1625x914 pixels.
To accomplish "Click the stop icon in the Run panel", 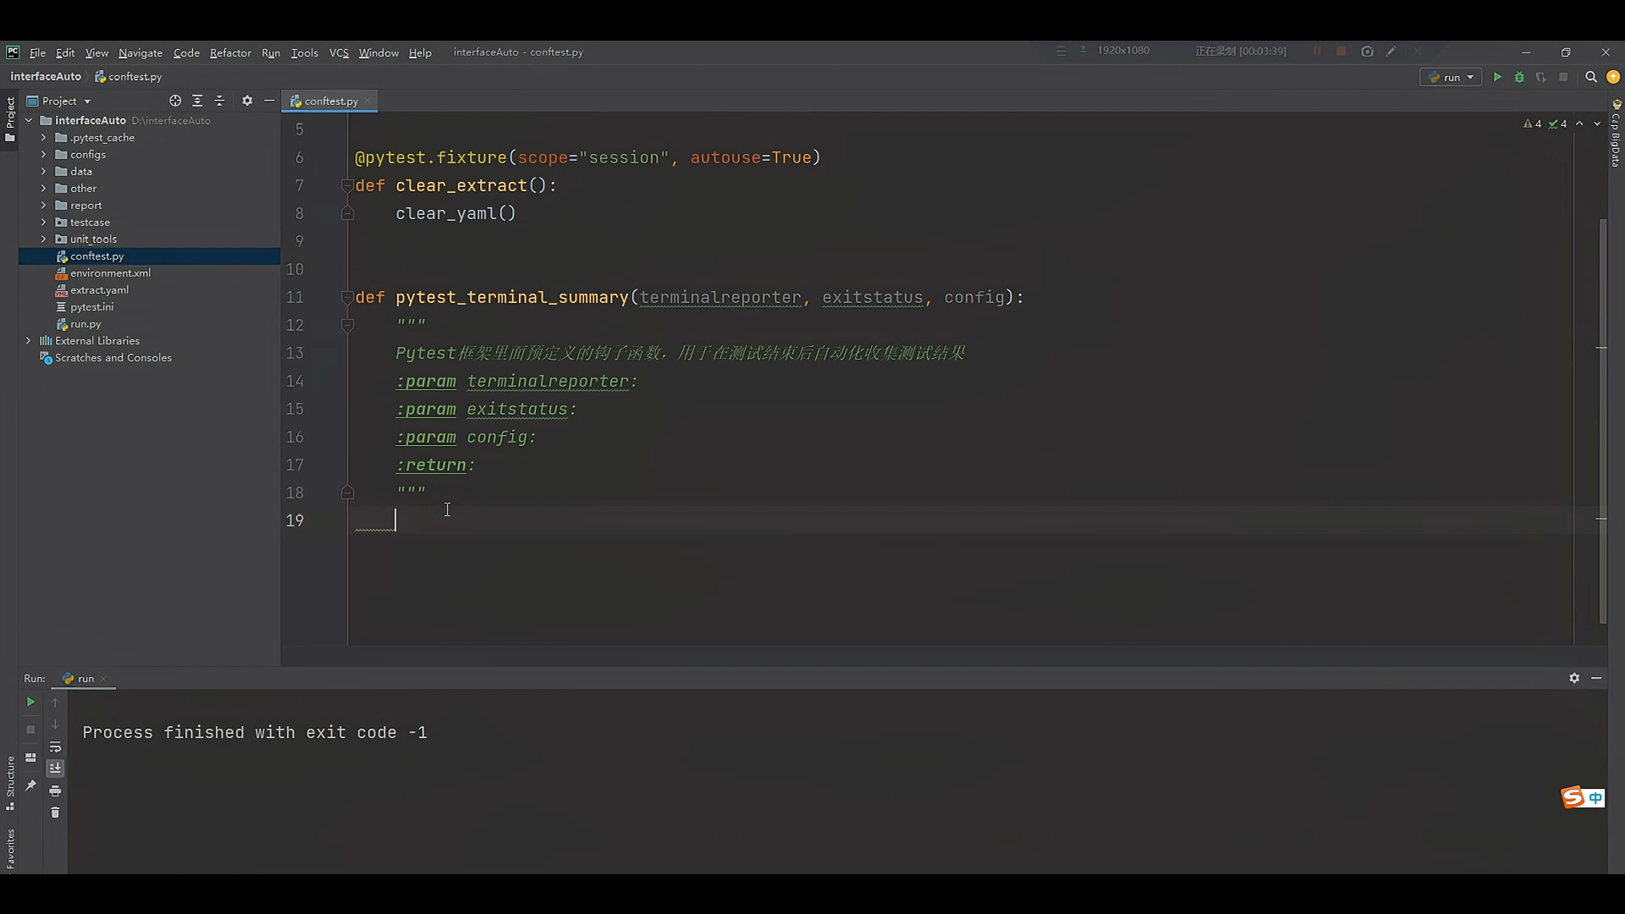I will (x=30, y=730).
